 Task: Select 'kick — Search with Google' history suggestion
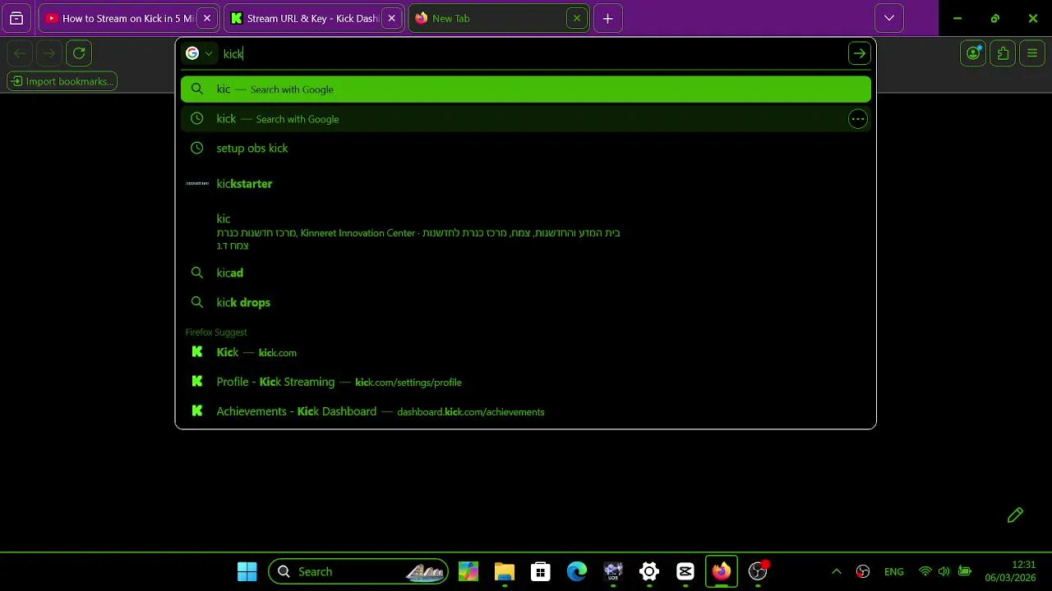coord(526,119)
